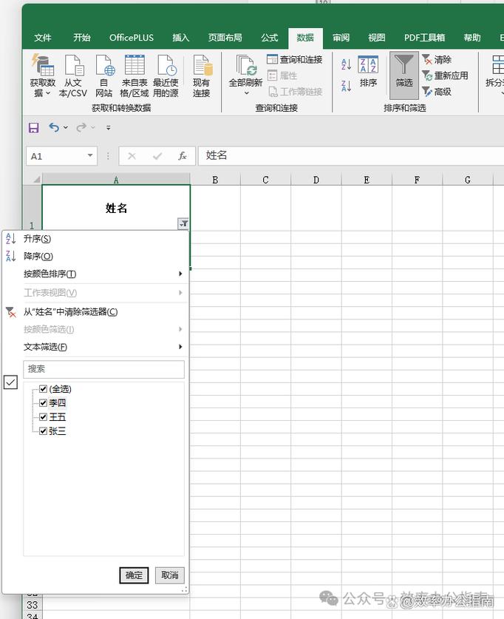This screenshot has height=619, width=504.
Task: Click the Insert Function fx icon
Action: click(x=183, y=156)
